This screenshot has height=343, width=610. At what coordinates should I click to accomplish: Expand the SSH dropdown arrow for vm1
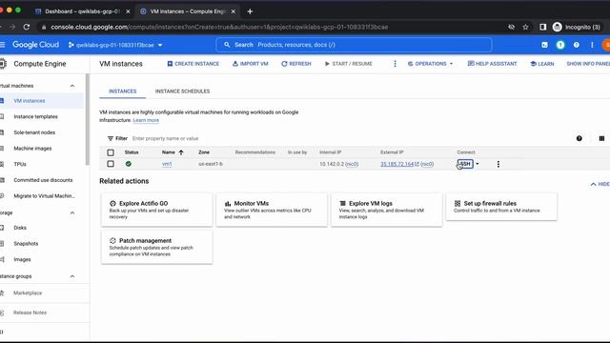pyautogui.click(x=478, y=164)
